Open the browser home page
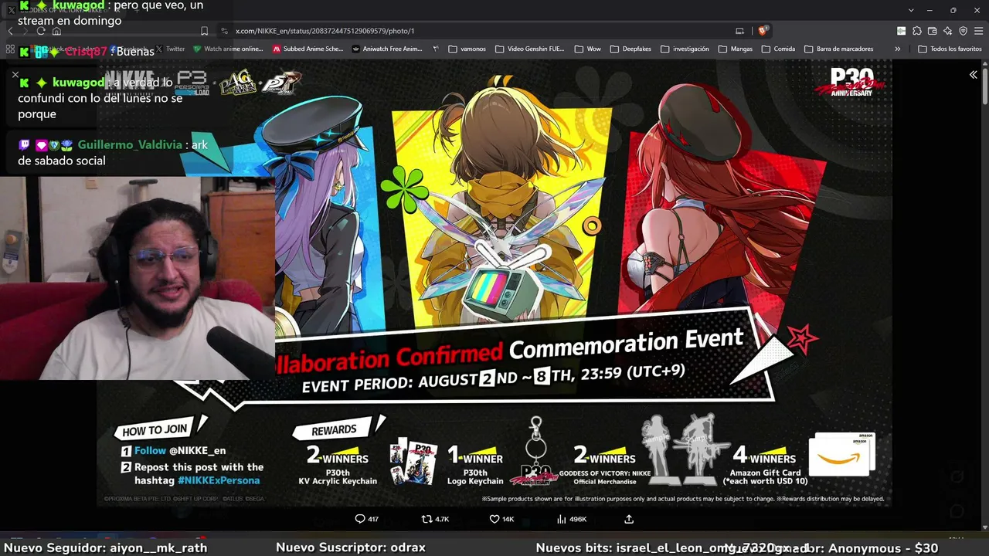Image resolution: width=989 pixels, height=556 pixels. tap(56, 31)
